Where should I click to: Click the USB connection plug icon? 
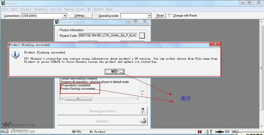tap(219, 132)
